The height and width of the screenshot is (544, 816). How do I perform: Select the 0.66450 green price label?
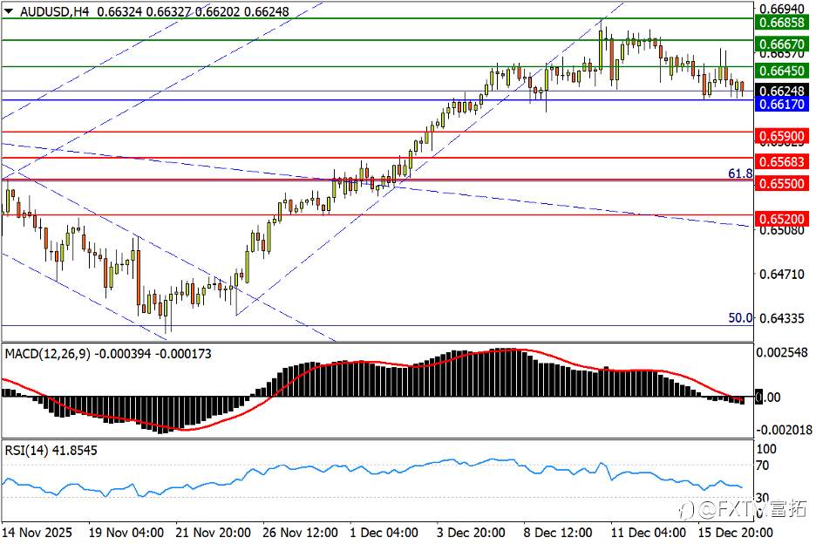click(782, 71)
